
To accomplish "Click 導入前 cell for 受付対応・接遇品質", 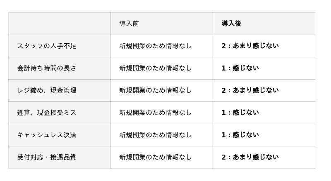I will pyautogui.click(x=155, y=157).
